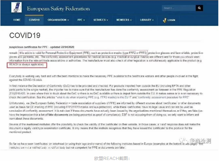
Task: Select the COVID19 tab
Action: coord(34,20)
